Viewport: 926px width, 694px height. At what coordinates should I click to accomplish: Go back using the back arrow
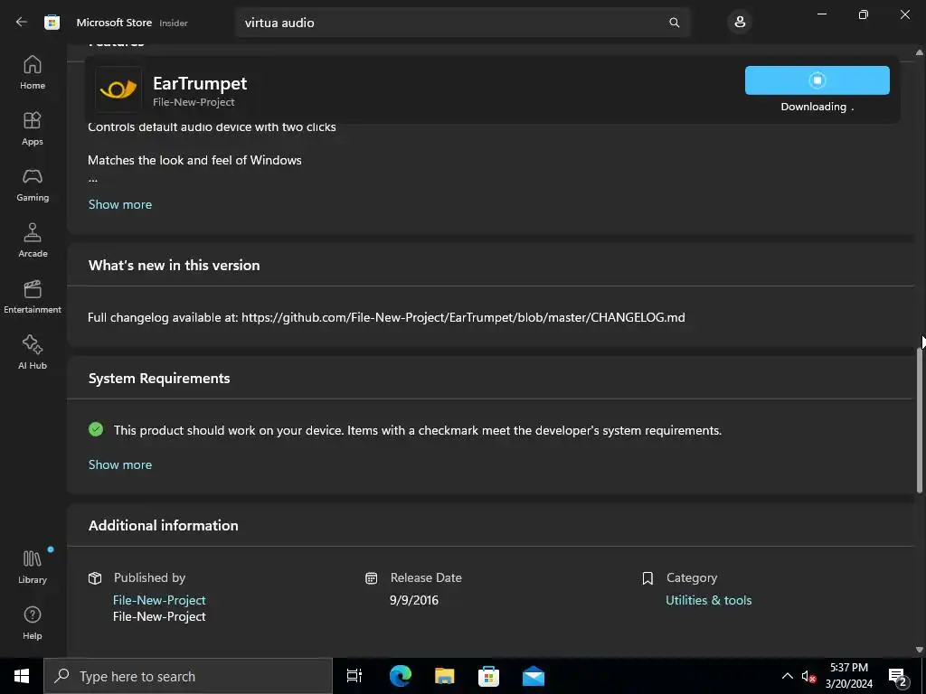(22, 23)
